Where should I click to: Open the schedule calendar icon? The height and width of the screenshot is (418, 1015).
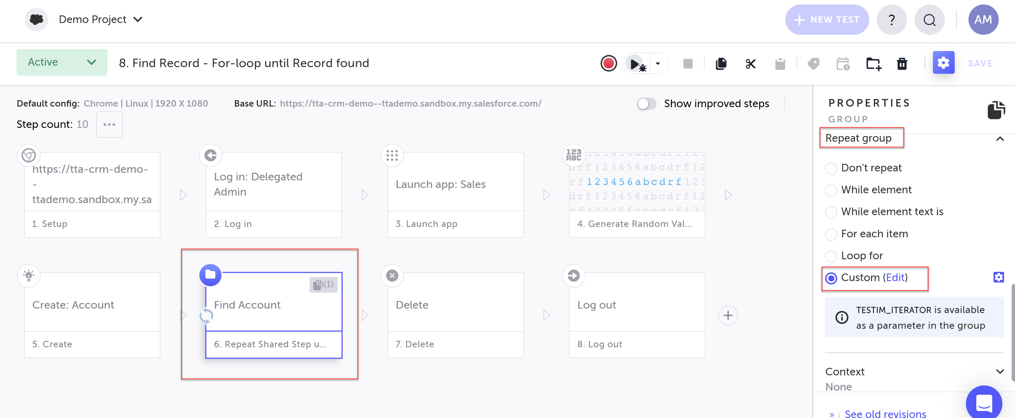[x=842, y=63]
